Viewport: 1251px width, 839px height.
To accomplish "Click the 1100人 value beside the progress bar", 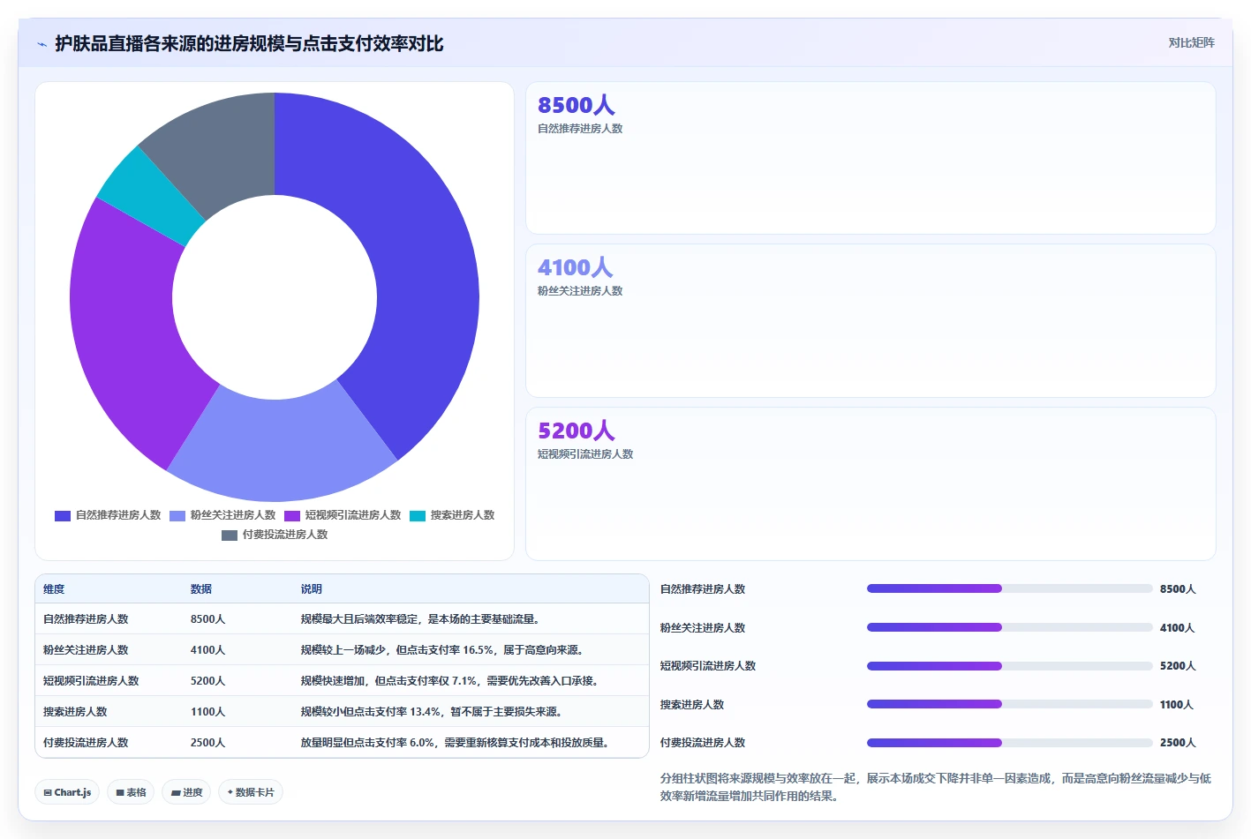I will [1177, 705].
